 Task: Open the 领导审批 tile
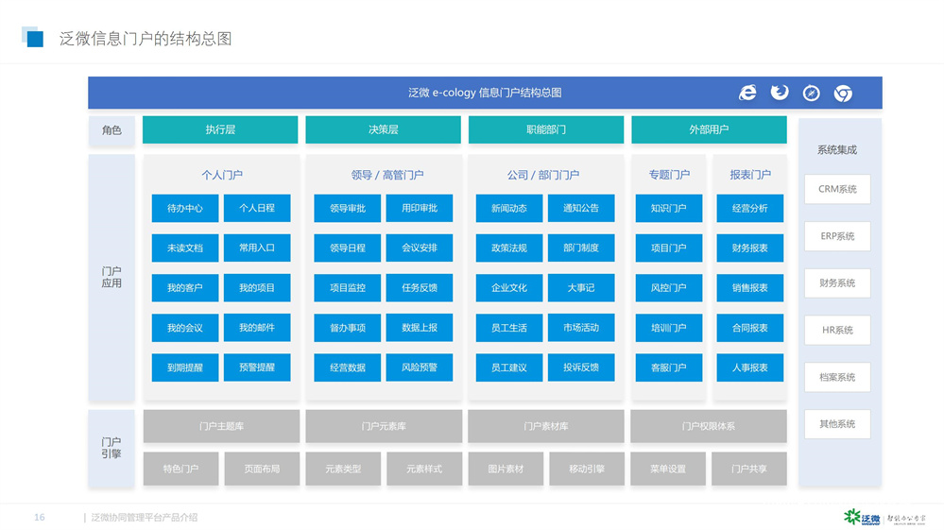[x=348, y=208]
